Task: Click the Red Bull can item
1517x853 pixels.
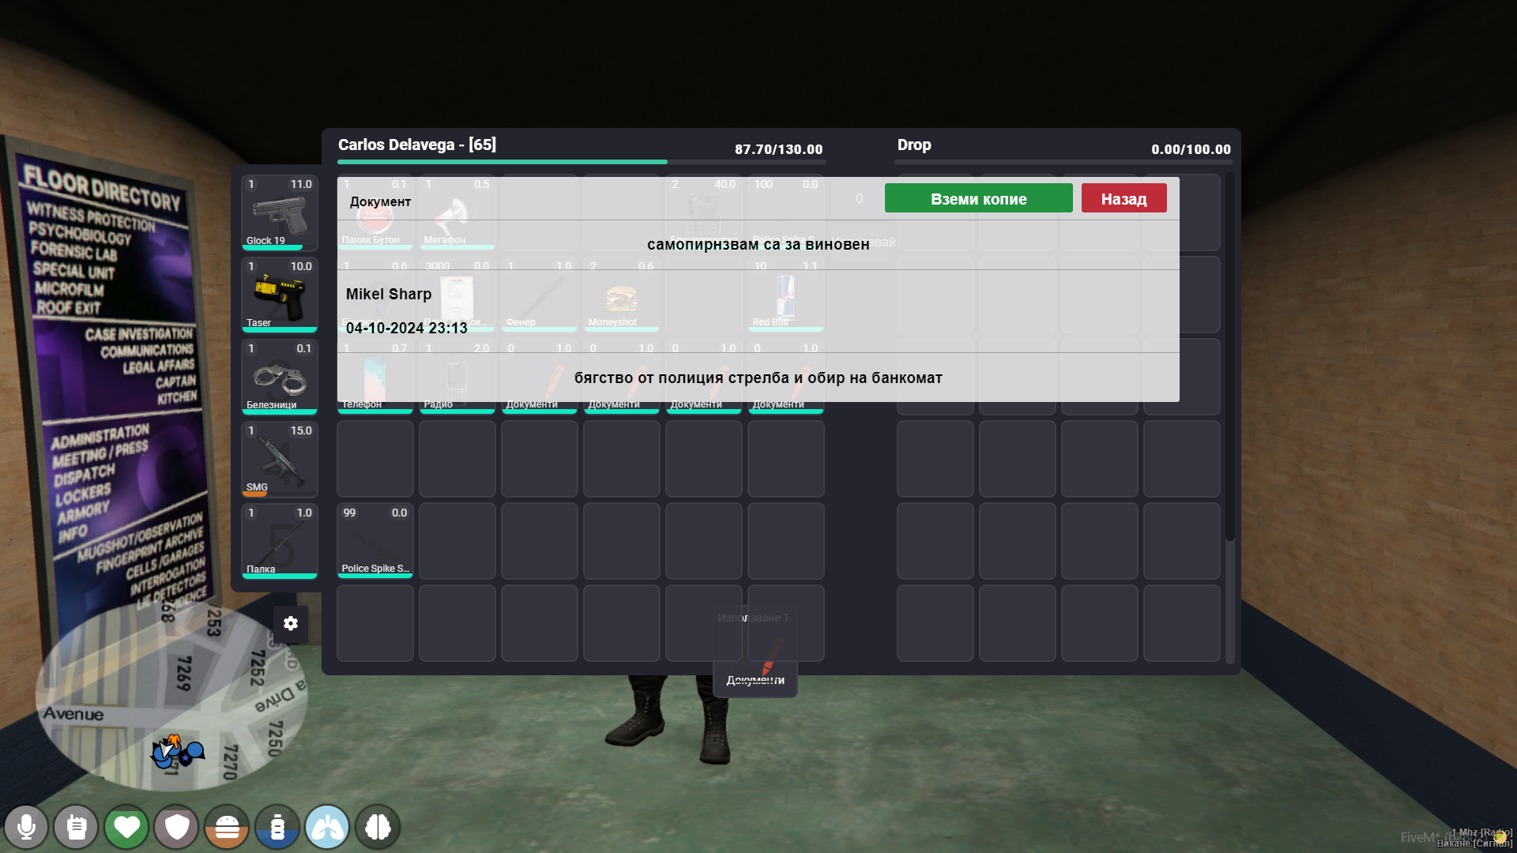Action: point(786,295)
